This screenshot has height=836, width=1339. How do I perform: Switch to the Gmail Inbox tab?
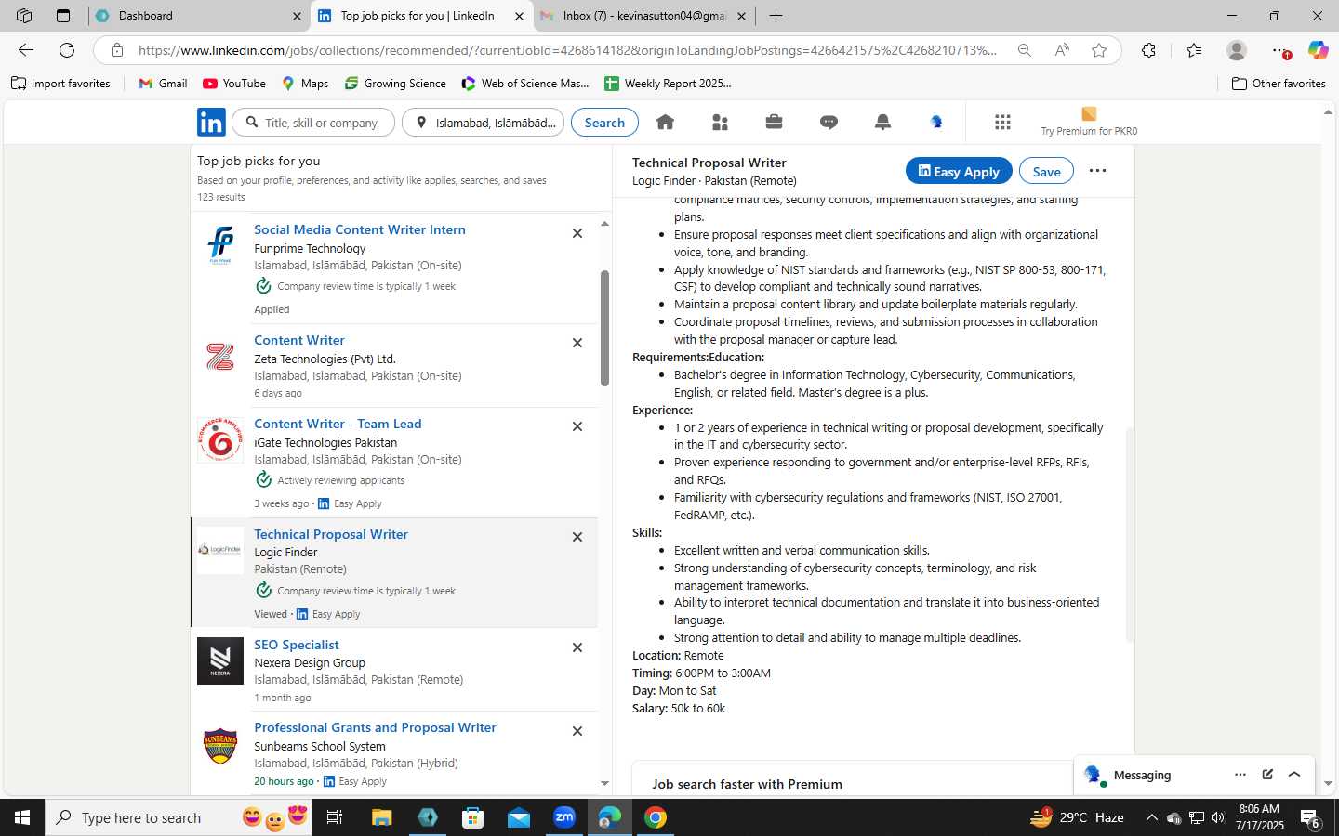645,16
